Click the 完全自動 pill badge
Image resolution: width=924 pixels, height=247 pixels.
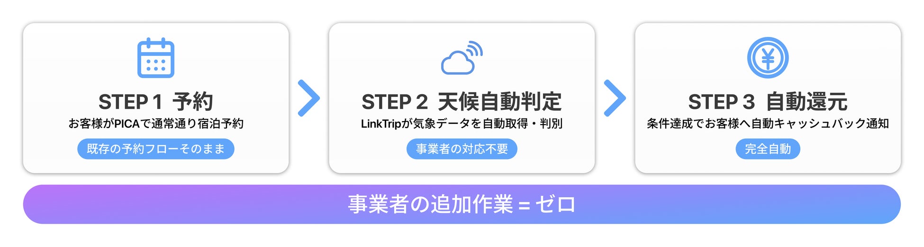[768, 149]
